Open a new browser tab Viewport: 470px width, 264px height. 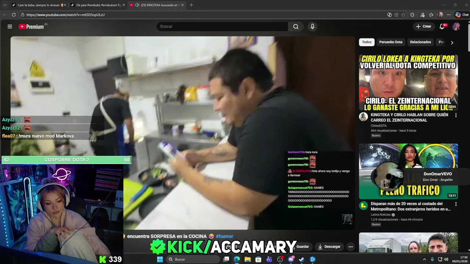point(191,5)
